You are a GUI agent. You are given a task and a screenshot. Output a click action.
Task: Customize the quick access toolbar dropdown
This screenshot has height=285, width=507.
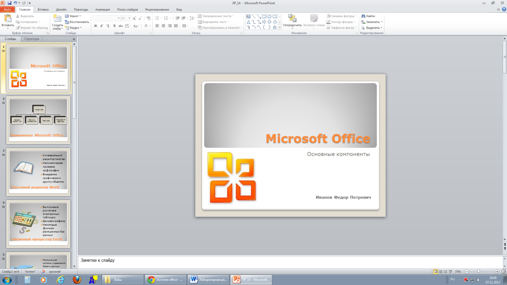(x=30, y=3)
